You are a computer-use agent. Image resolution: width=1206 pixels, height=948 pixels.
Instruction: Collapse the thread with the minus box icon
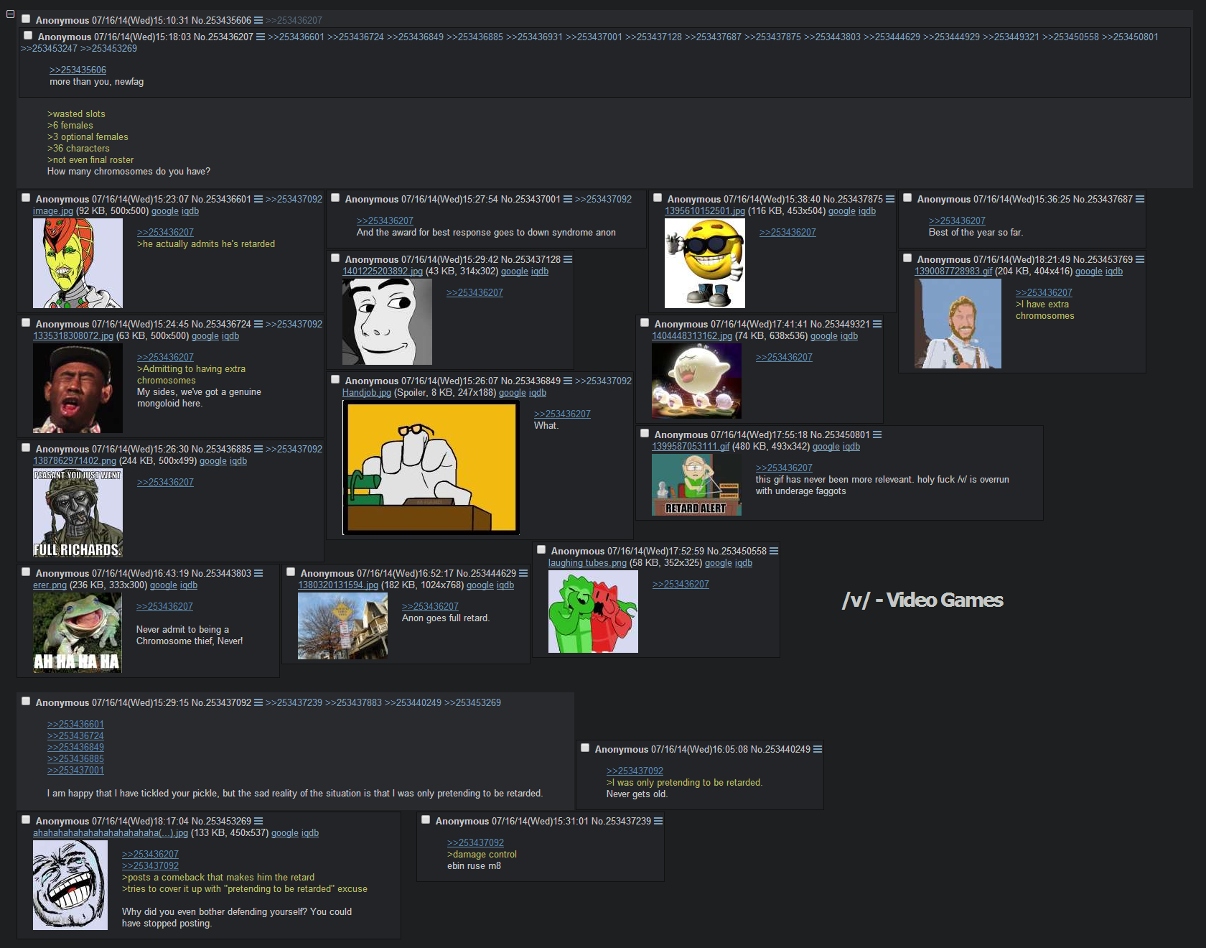10,14
